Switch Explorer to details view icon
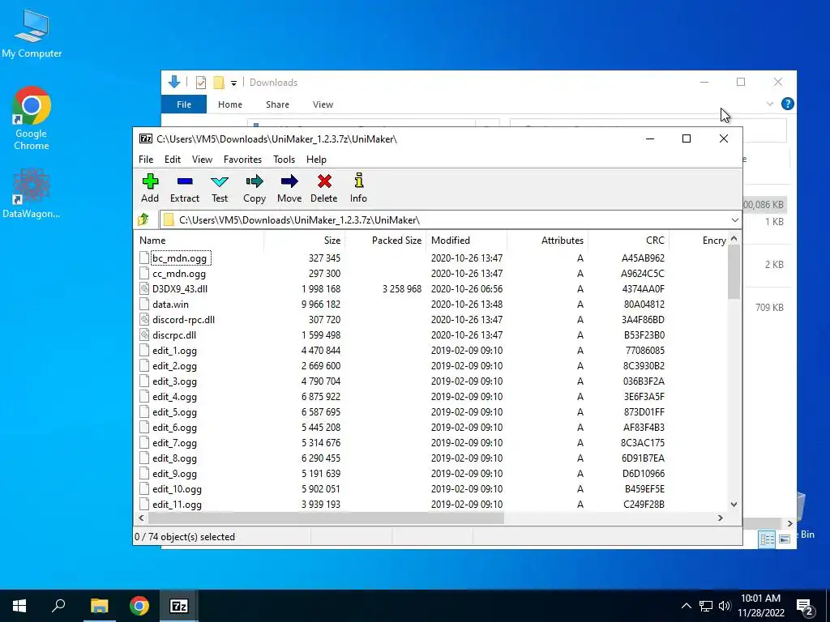The image size is (830, 622). (x=767, y=539)
